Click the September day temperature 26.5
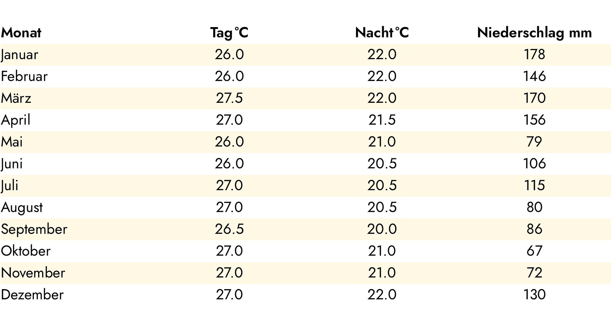611x325 pixels. click(229, 229)
